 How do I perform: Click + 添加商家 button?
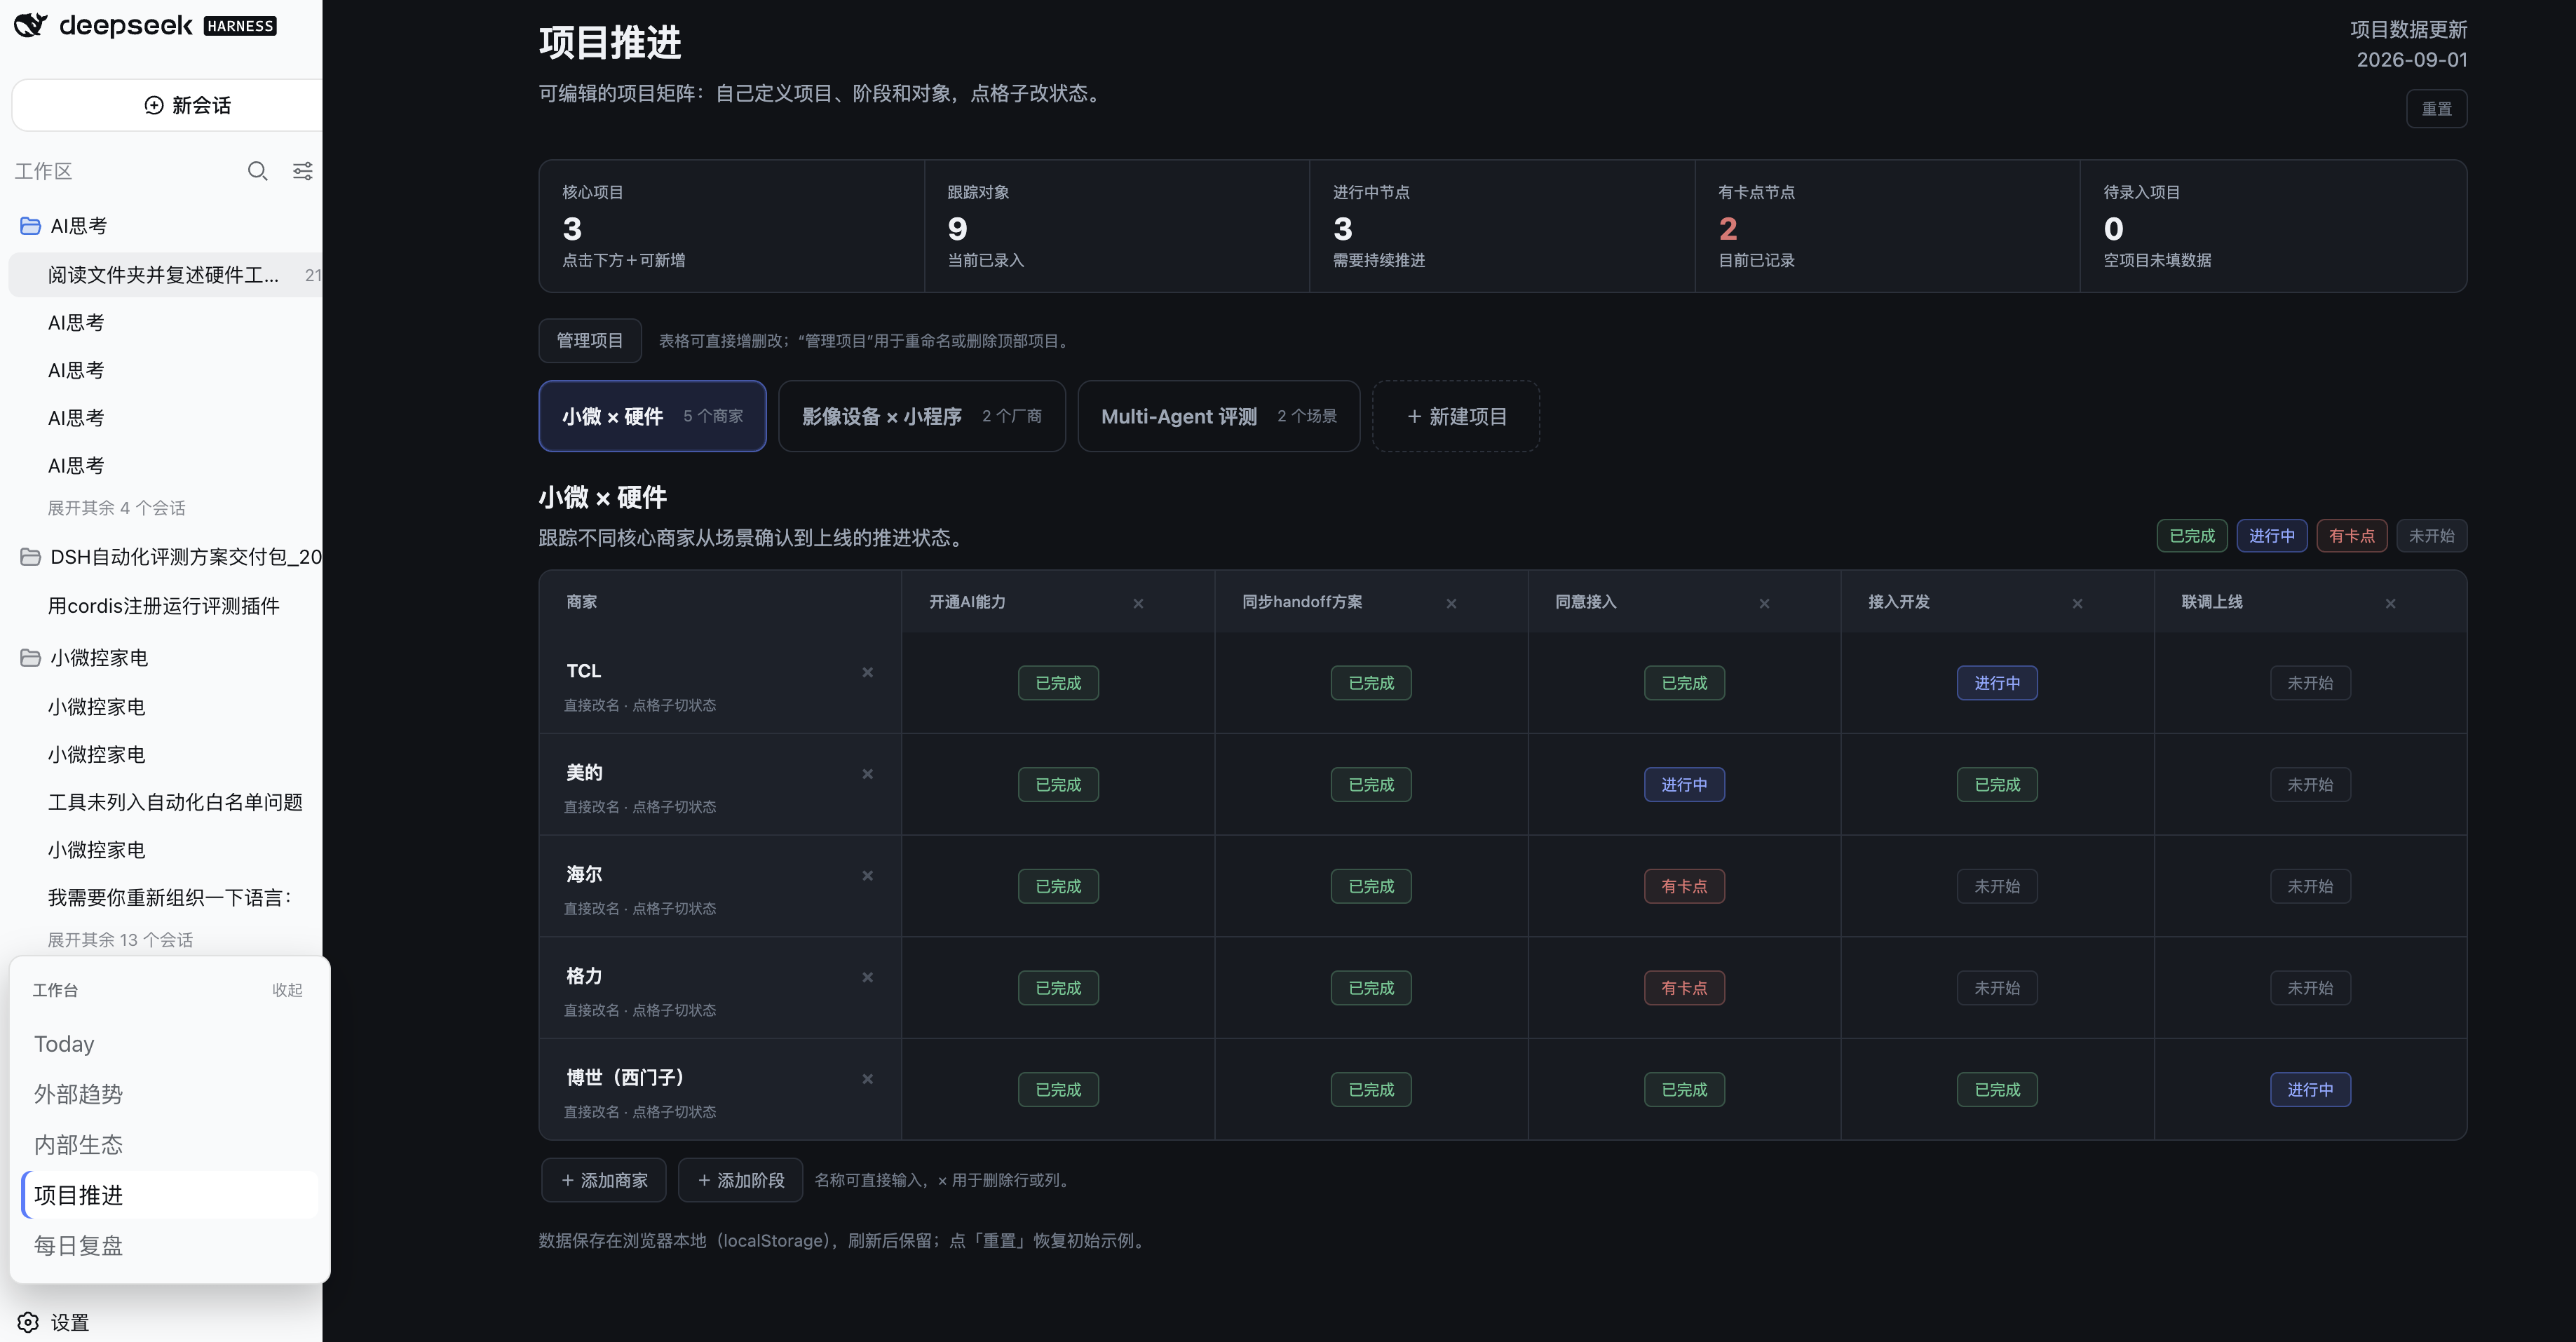point(604,1180)
